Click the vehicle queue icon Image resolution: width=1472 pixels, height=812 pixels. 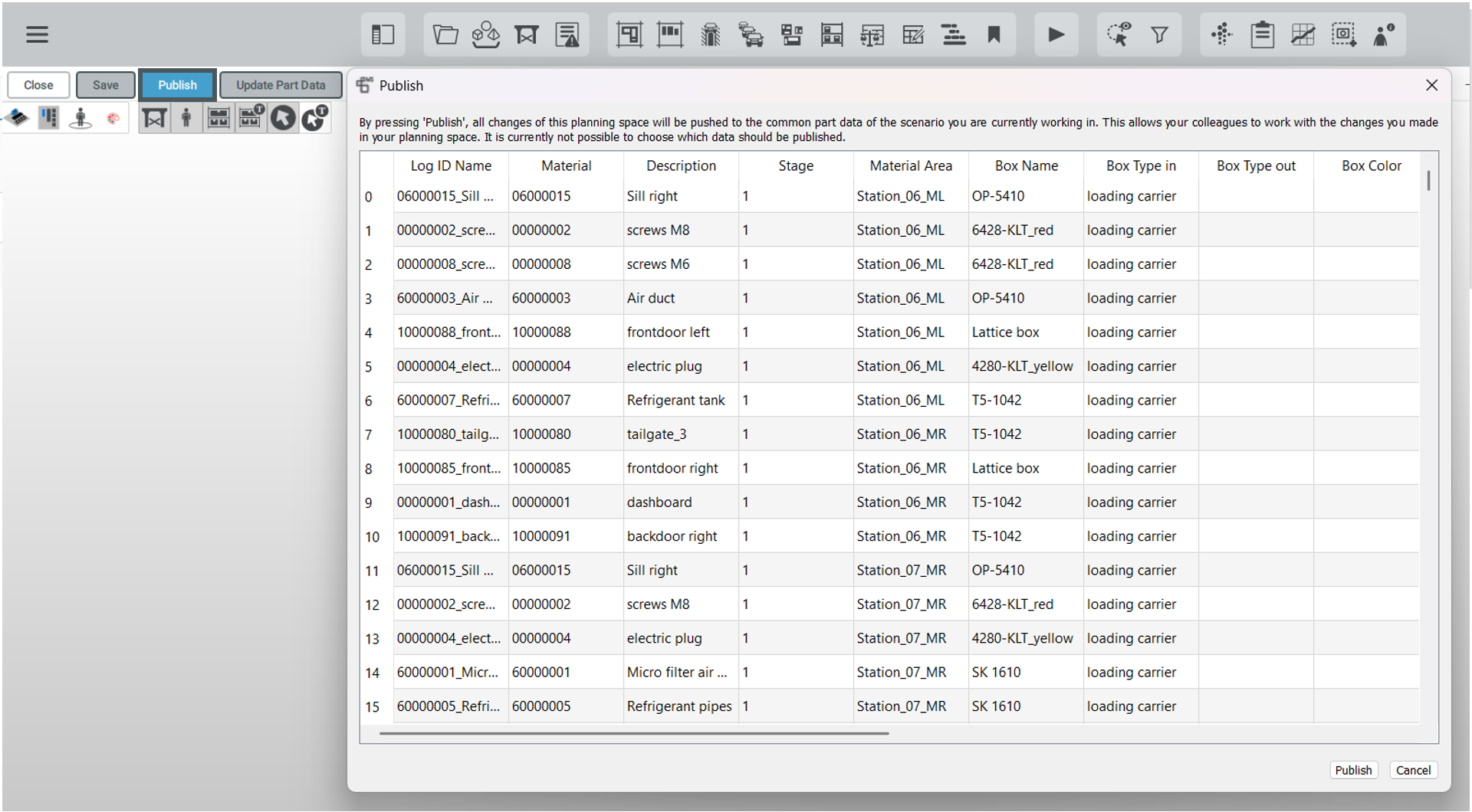point(751,34)
